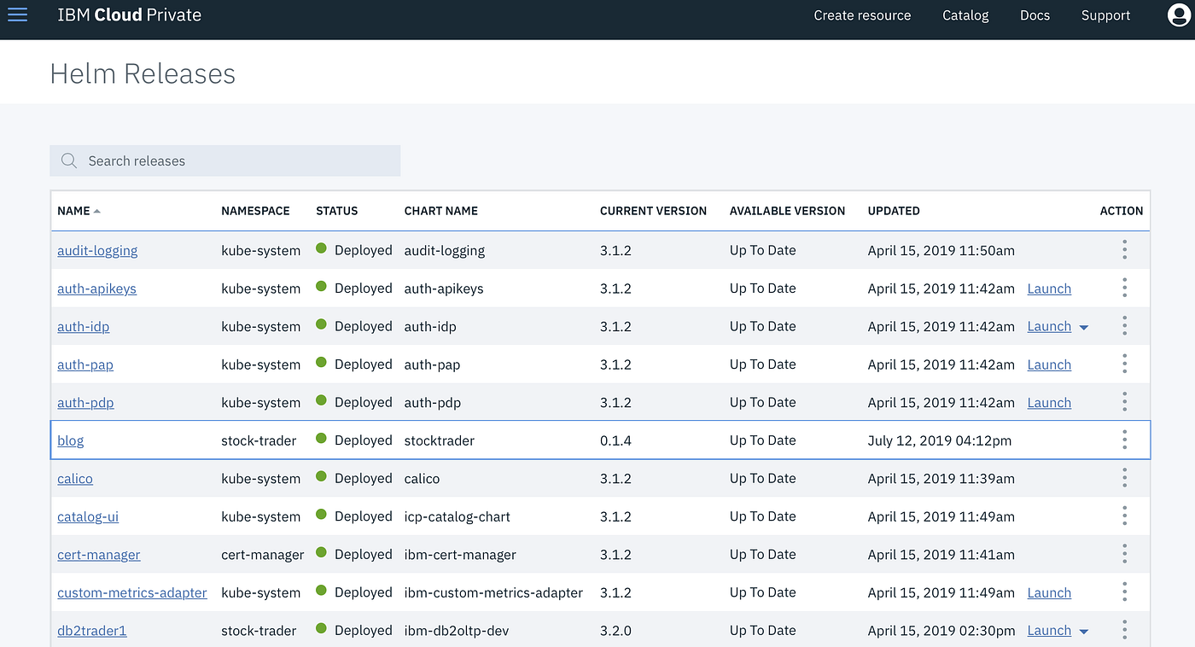This screenshot has width=1195, height=647.
Task: Open action menu for catalog-ui row
Action: point(1124,516)
